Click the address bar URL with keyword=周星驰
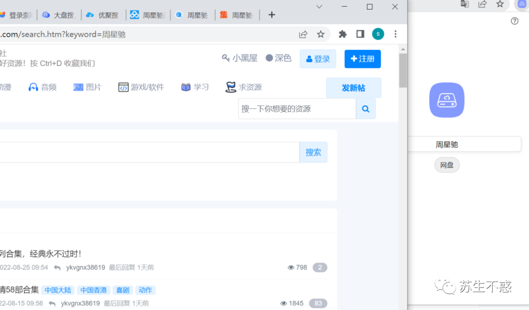Viewport: 529px width, 310px height. point(63,34)
